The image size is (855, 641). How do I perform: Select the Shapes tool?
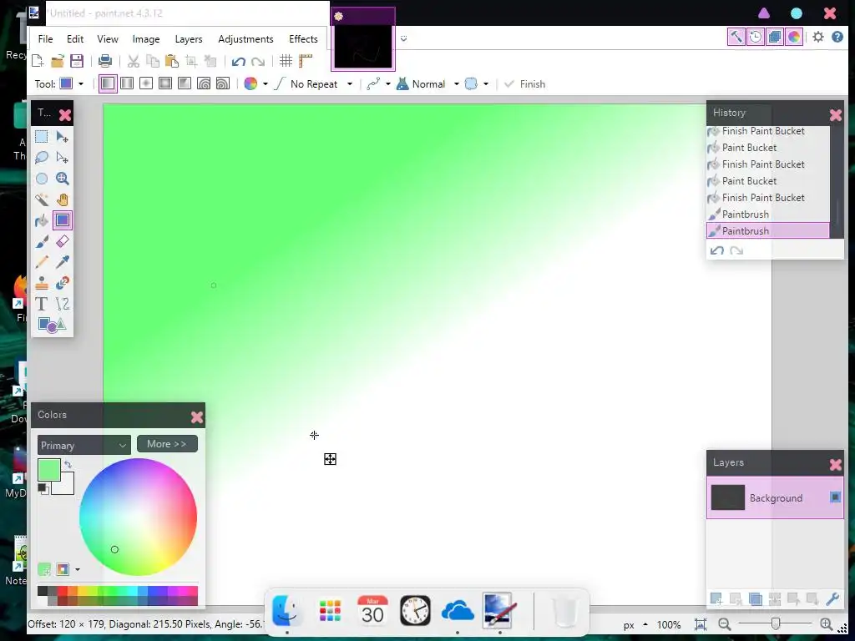(x=52, y=325)
